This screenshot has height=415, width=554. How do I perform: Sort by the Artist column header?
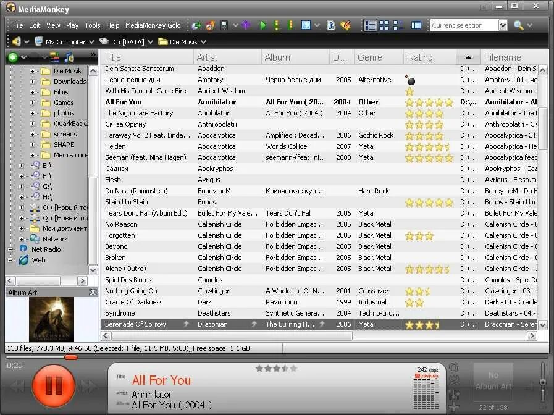[x=227, y=57]
